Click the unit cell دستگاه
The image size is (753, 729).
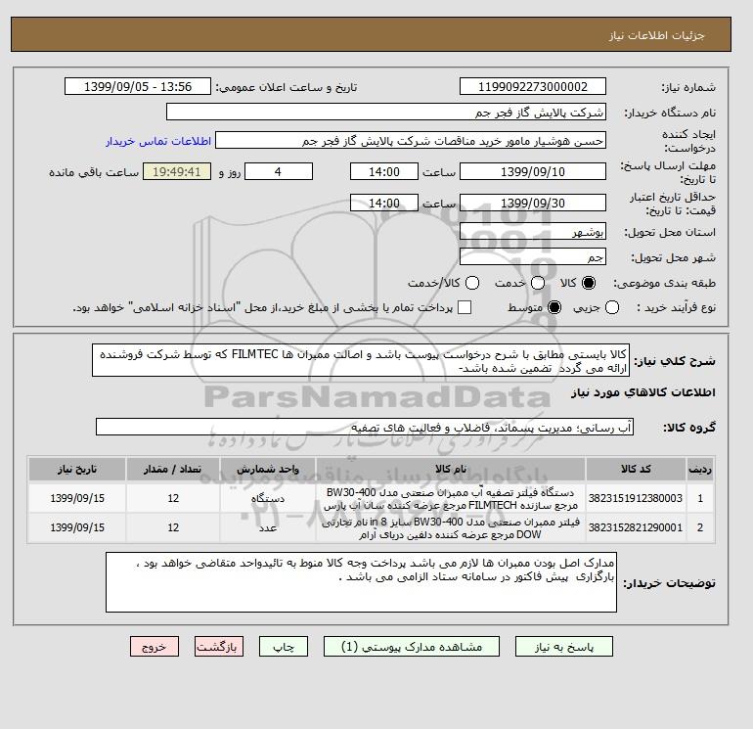pos(268,498)
